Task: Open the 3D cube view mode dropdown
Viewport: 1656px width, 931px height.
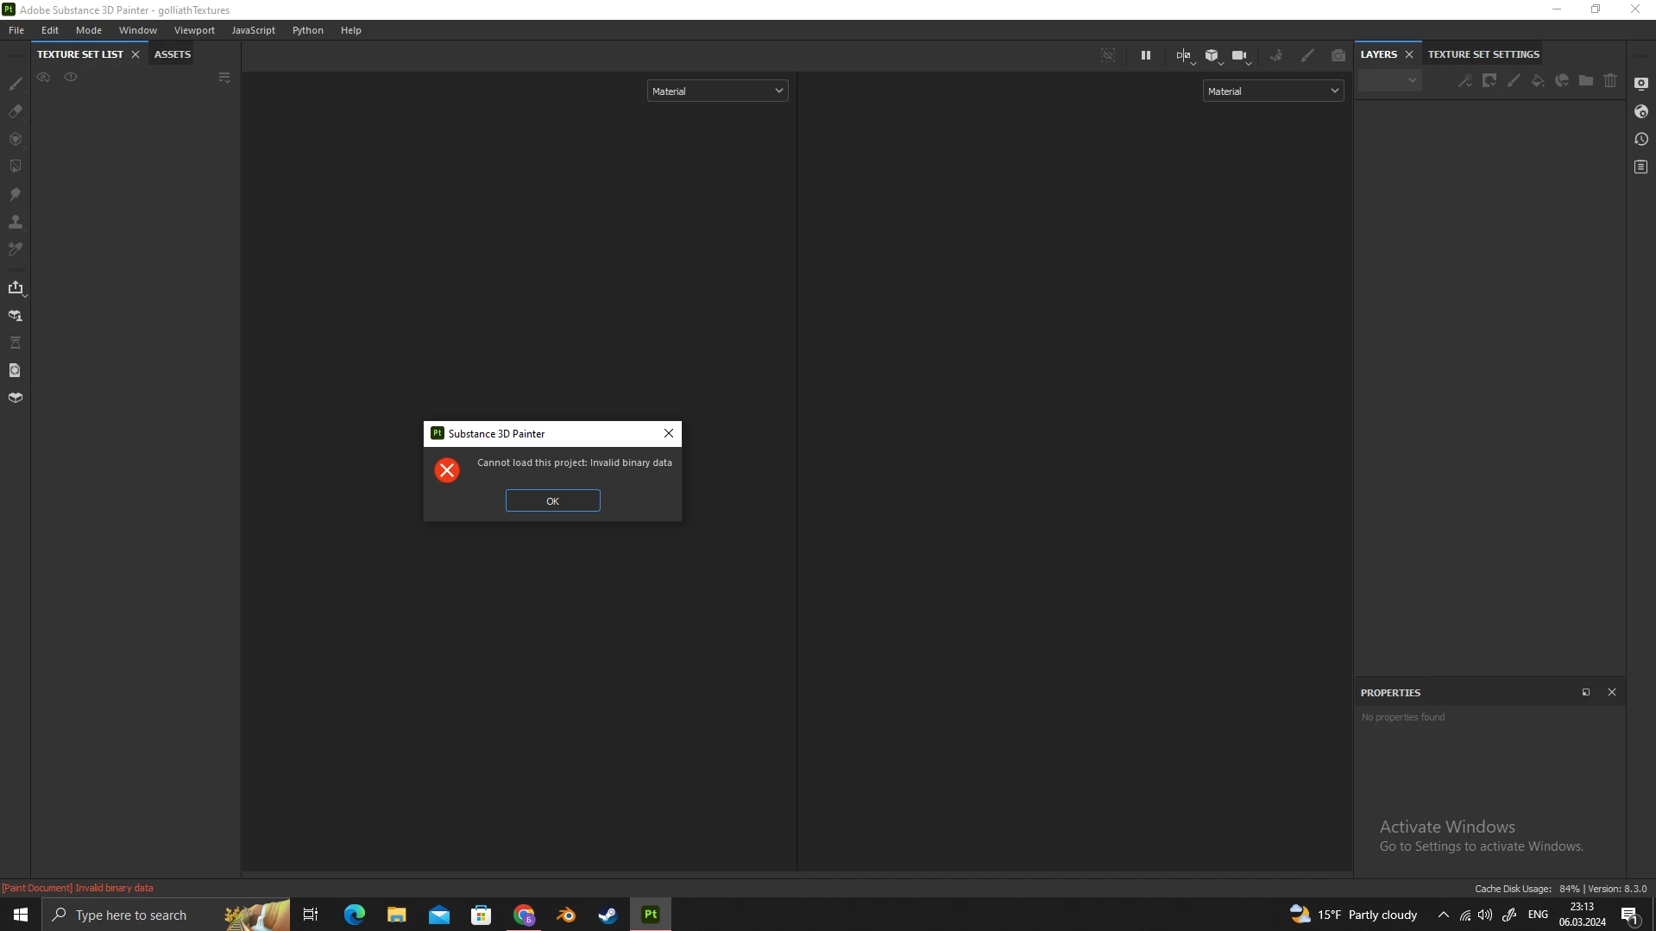Action: tap(1213, 56)
